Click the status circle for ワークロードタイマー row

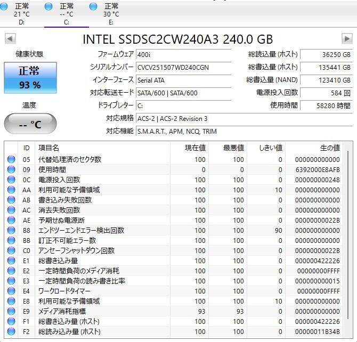tap(11, 291)
